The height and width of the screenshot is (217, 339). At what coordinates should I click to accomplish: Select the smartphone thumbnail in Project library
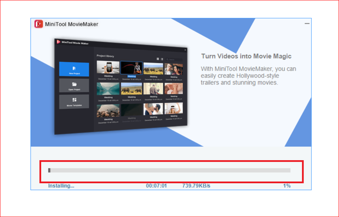108,67
